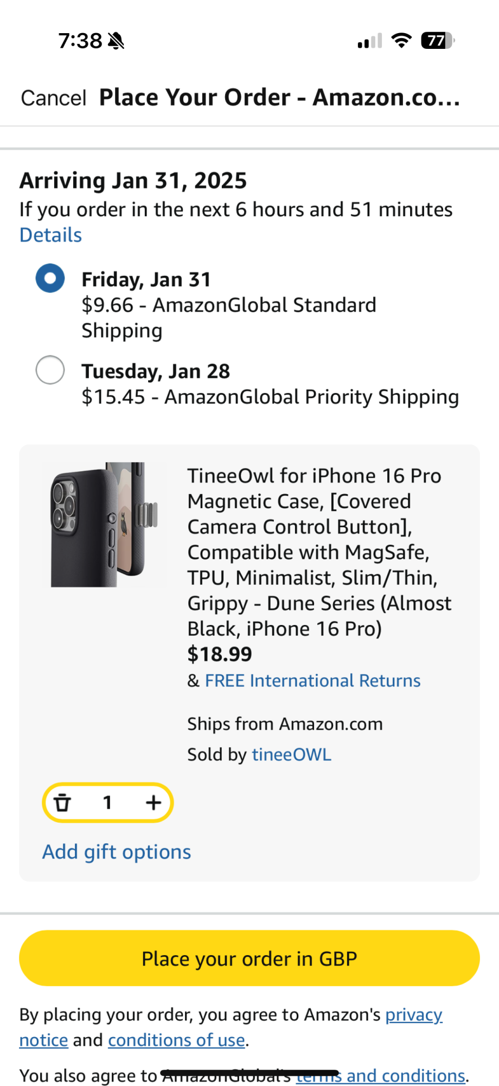Open AmazonGlobal terms and conditions

click(x=406, y=1076)
